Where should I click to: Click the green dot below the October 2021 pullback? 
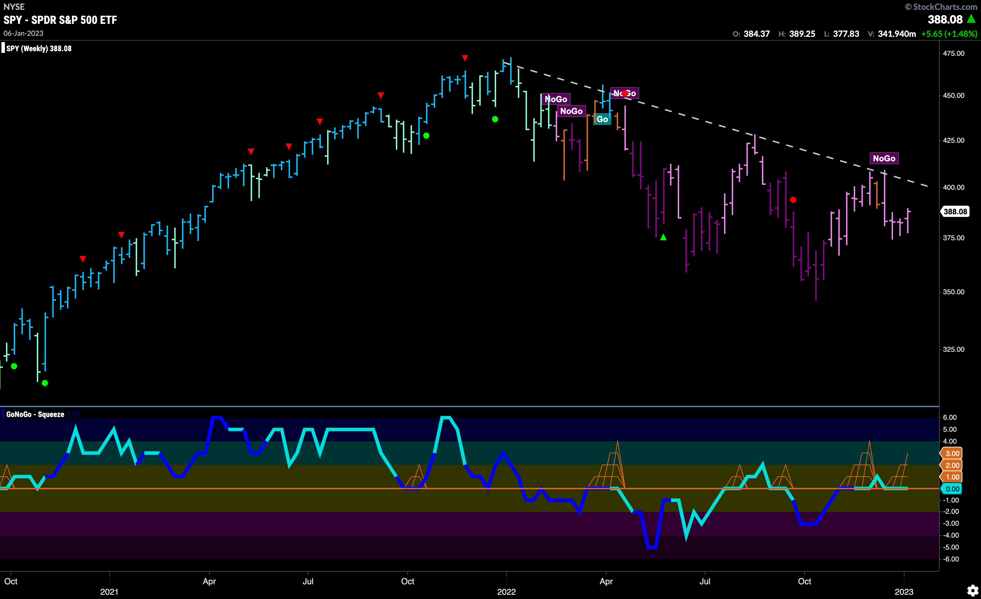pos(426,136)
